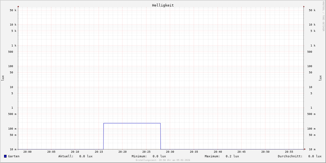Click the 20:15 time axis label

99,152
